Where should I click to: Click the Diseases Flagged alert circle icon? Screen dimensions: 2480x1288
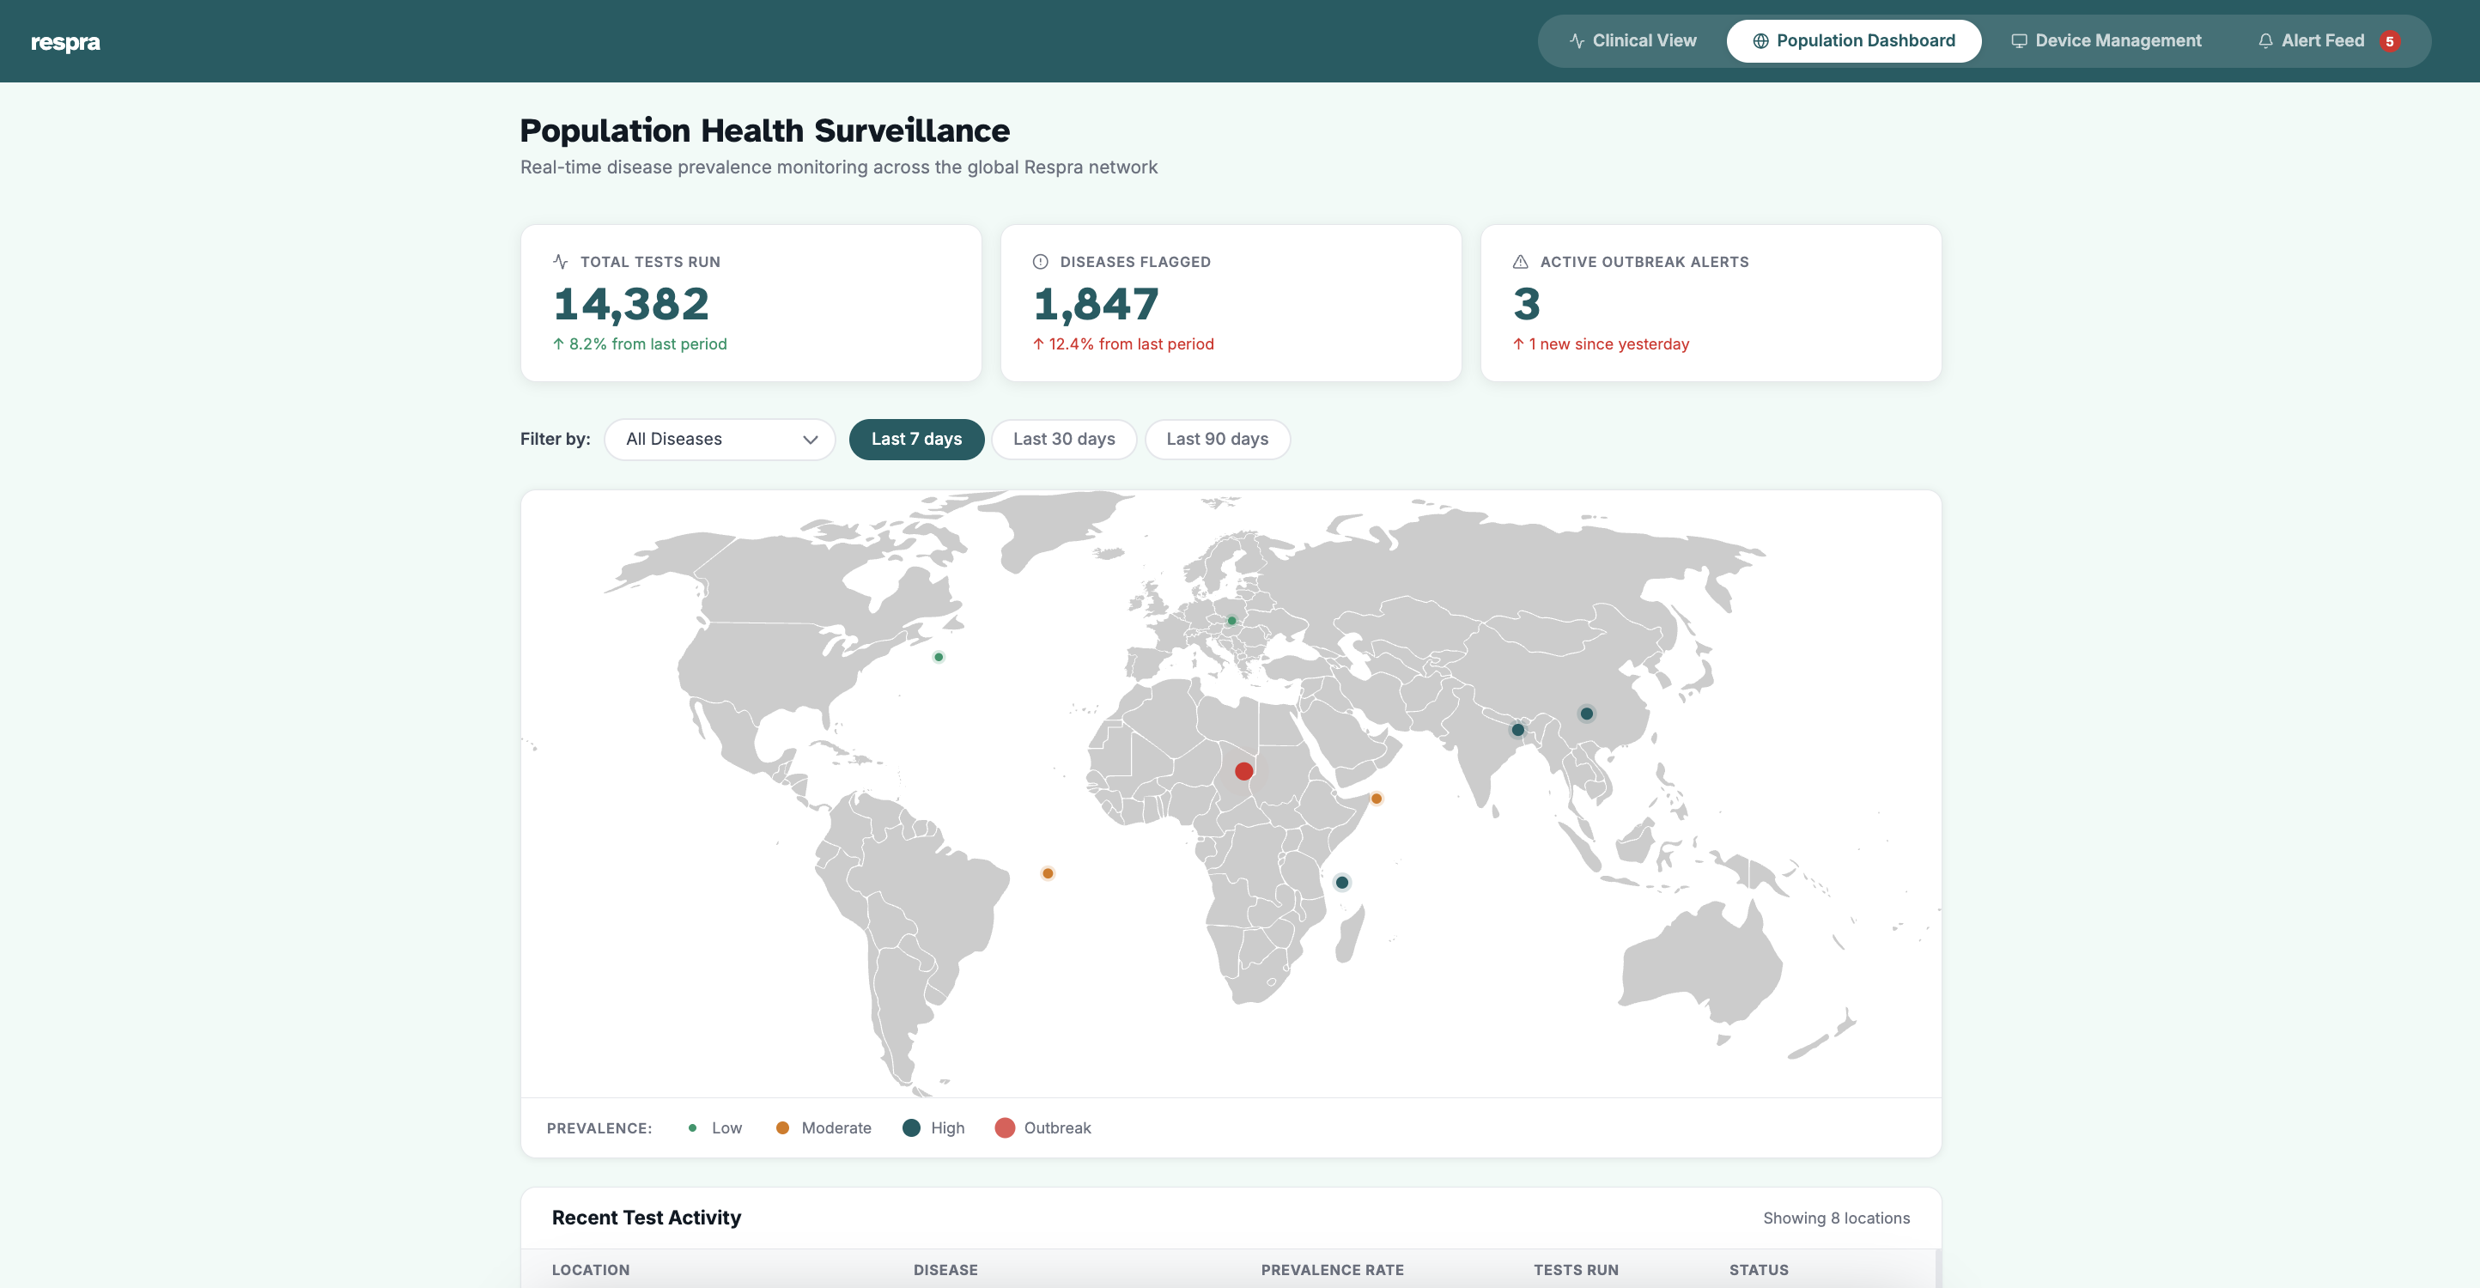pos(1040,262)
